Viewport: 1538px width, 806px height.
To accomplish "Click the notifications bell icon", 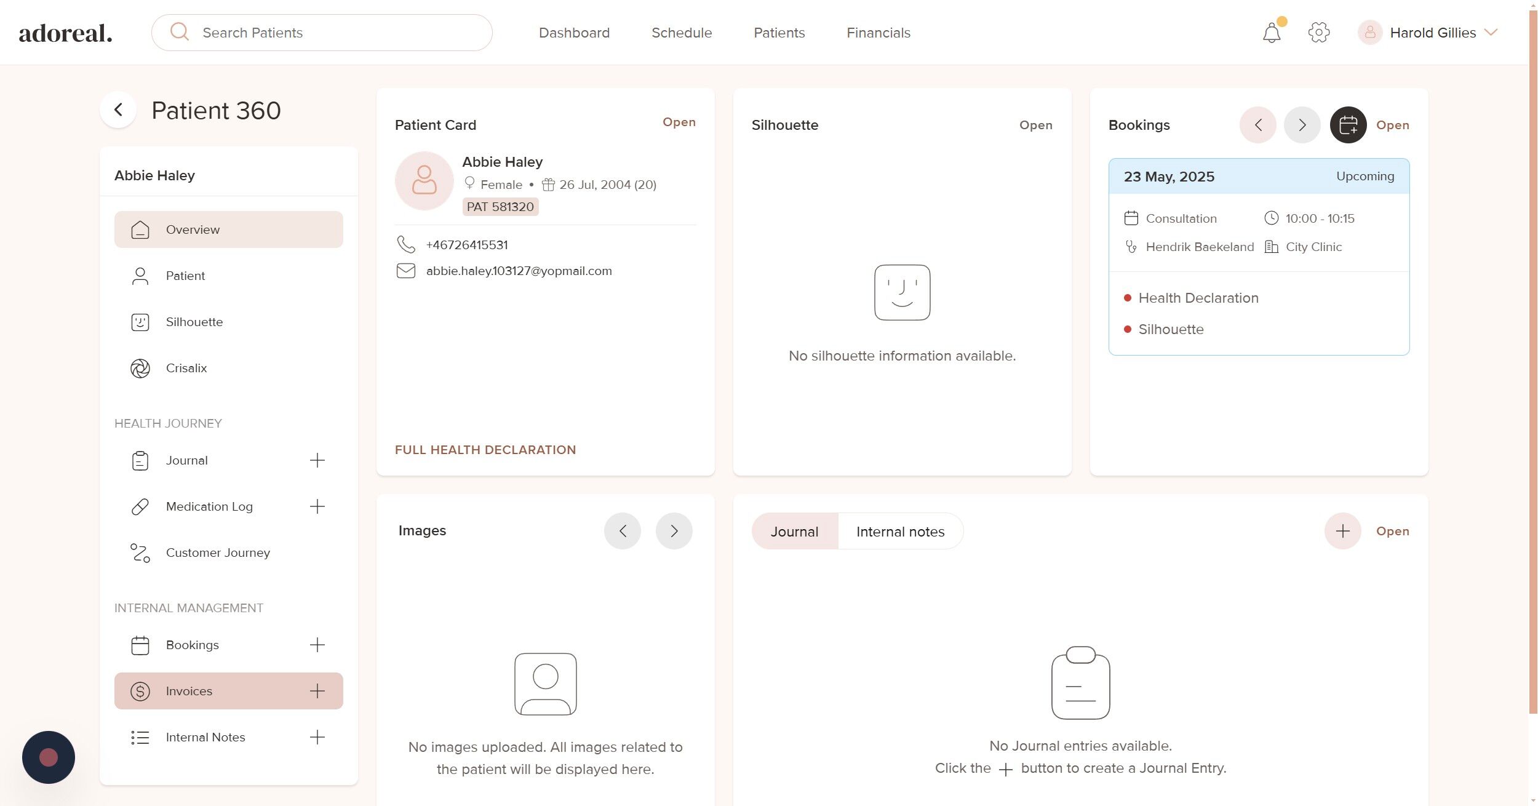I will click(x=1271, y=33).
